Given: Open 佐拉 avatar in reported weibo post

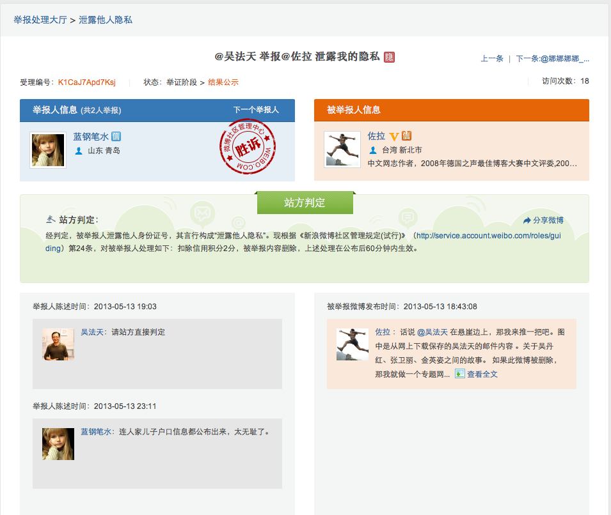Looking at the screenshot, I should (353, 344).
